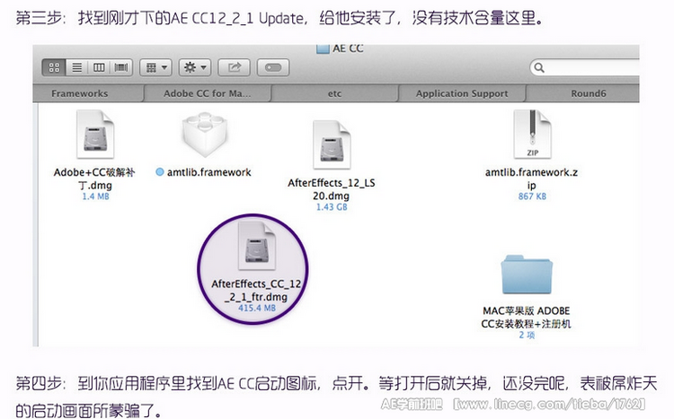Select the AfterEffects_12_LS20.dmg file icon
Image resolution: width=674 pixels, height=419 pixels.
(x=332, y=145)
